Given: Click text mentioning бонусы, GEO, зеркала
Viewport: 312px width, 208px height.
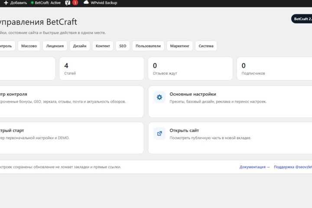Looking at the screenshot, I should tap(63, 101).
